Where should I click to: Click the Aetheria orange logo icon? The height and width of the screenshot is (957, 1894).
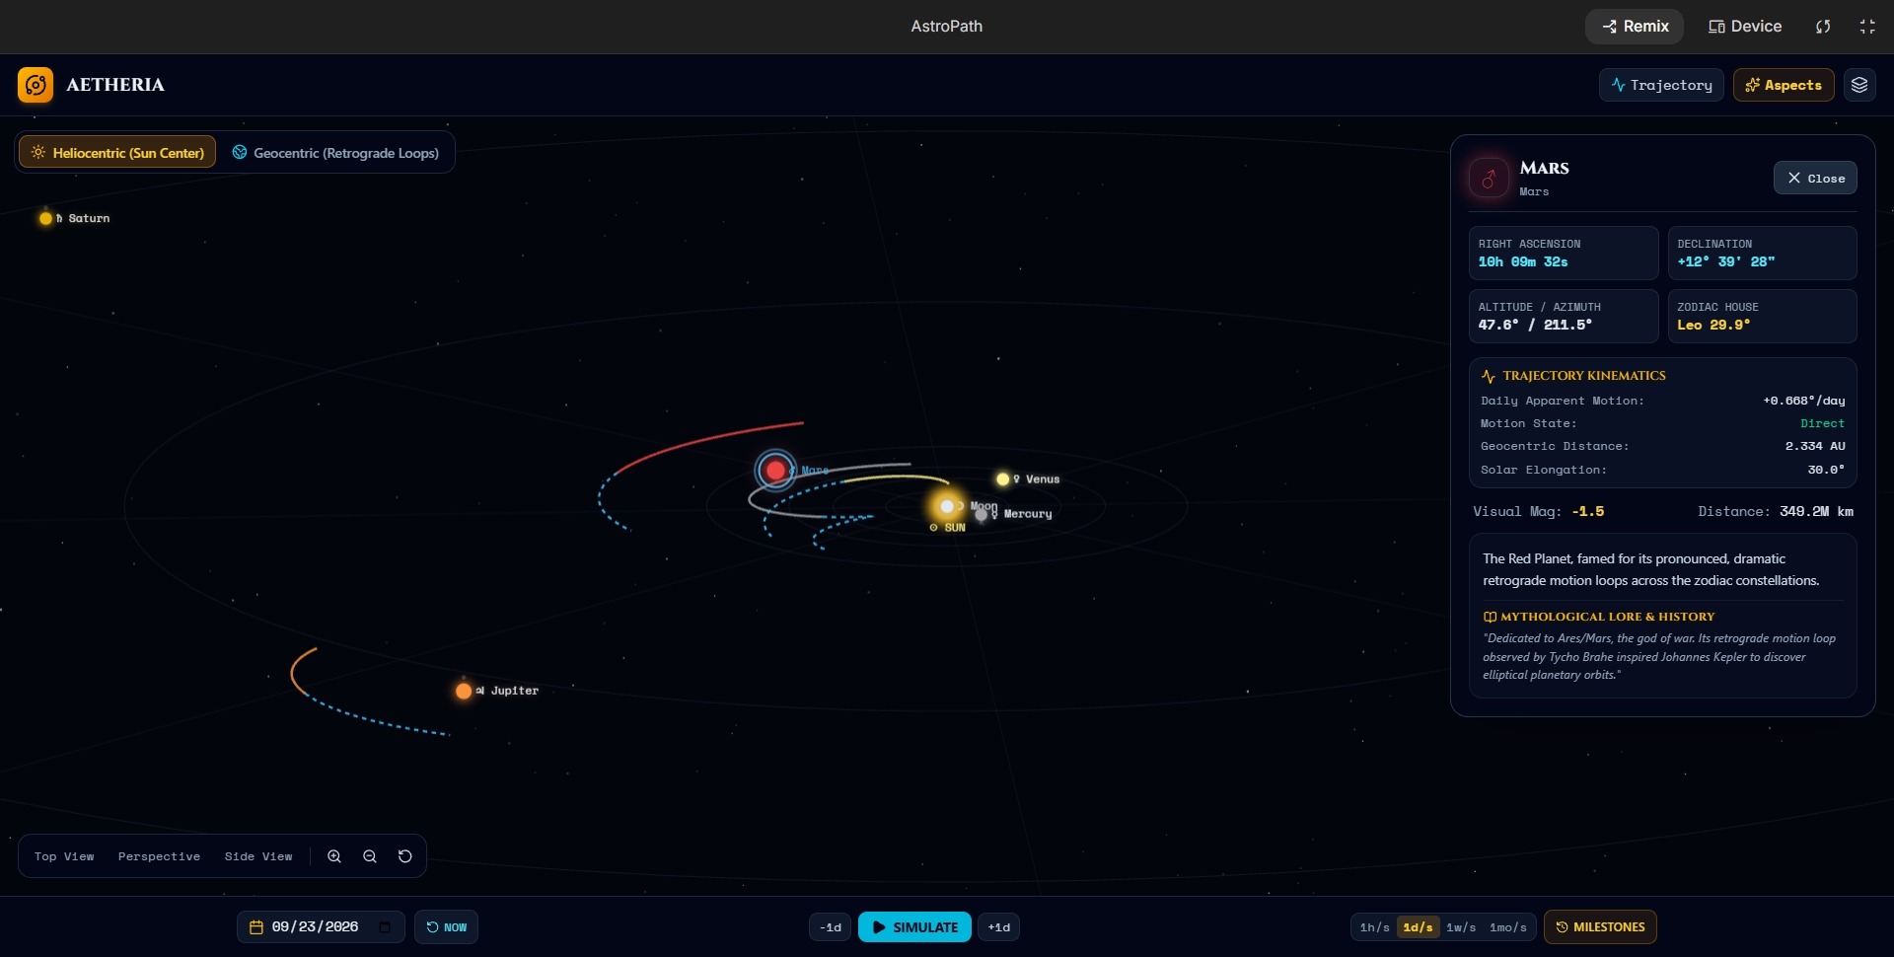click(x=36, y=85)
